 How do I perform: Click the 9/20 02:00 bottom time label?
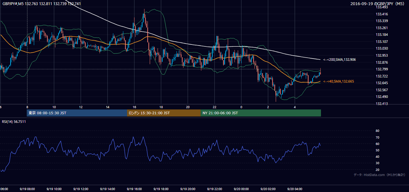tap(268, 189)
